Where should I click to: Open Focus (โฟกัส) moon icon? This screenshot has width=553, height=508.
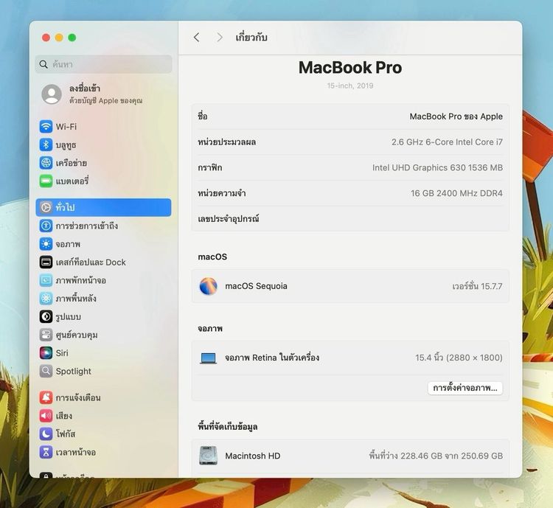click(x=46, y=434)
